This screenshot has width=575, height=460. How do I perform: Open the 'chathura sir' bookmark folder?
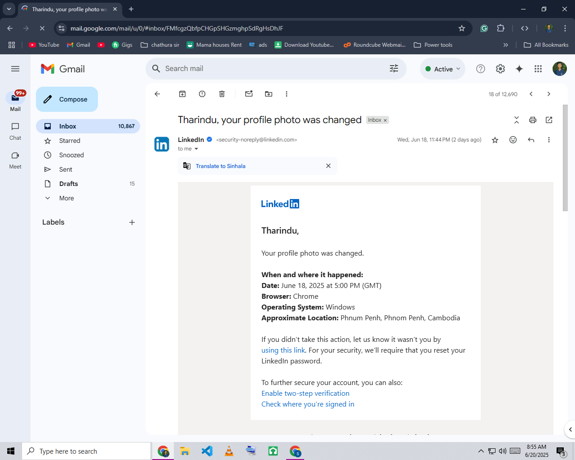pos(160,45)
